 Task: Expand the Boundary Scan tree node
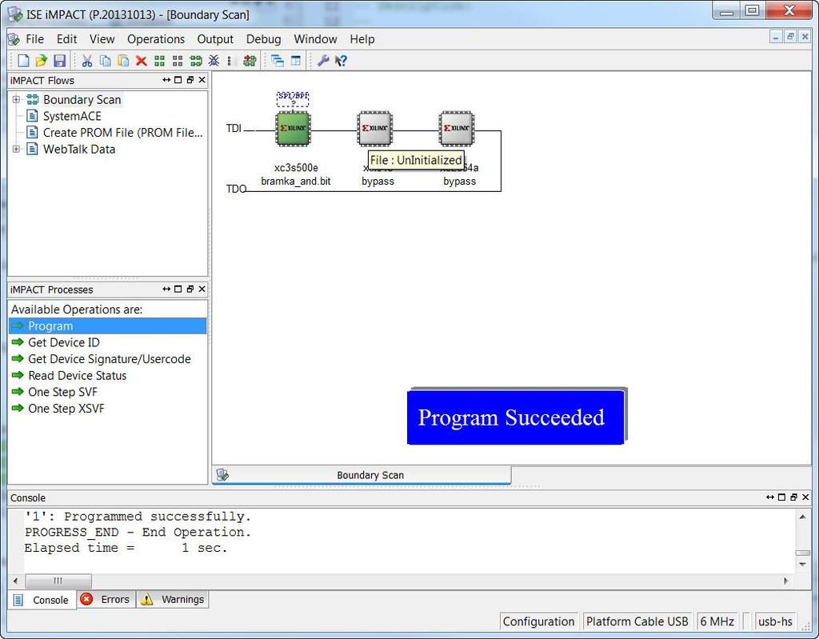coord(16,99)
